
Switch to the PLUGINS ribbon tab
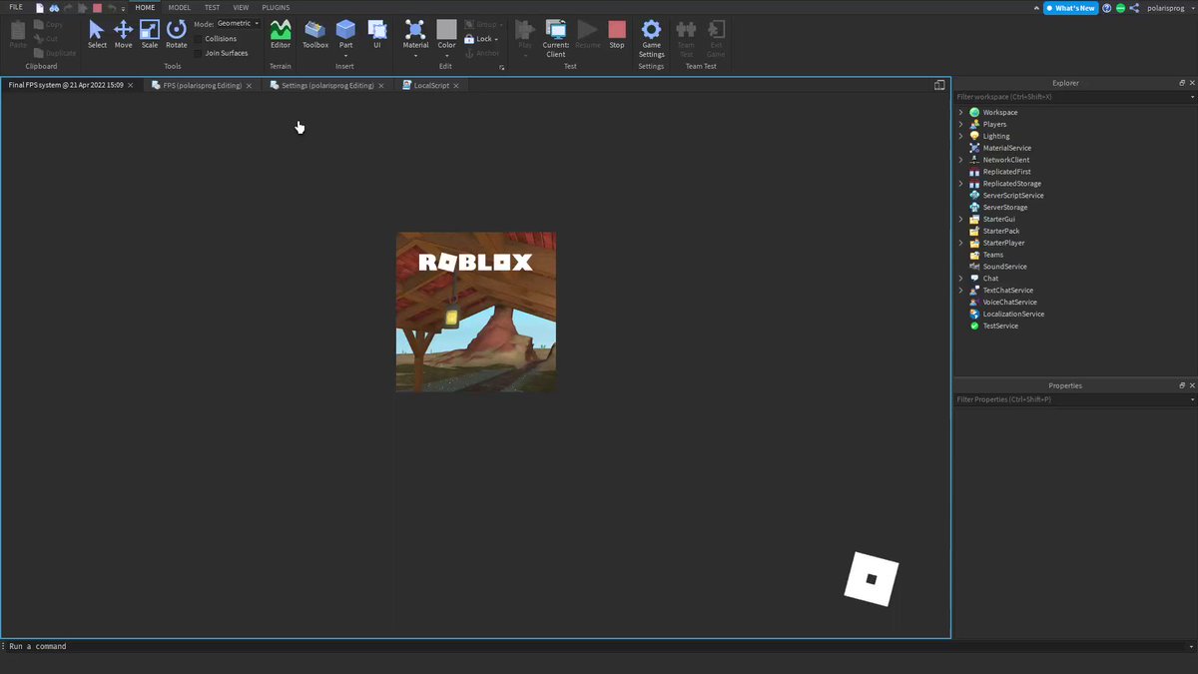click(x=276, y=7)
